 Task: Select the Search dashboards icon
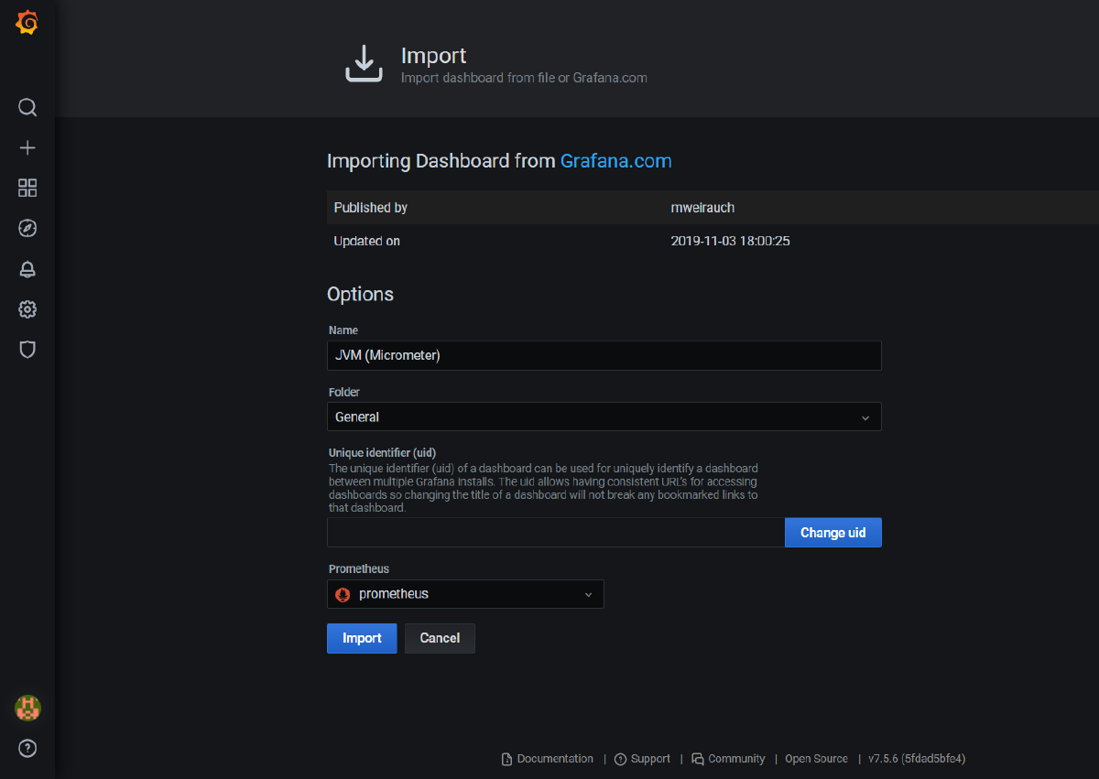click(27, 107)
